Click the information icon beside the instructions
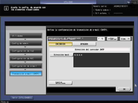The width and height of the screenshot is (138, 103). click(x=6, y=8)
